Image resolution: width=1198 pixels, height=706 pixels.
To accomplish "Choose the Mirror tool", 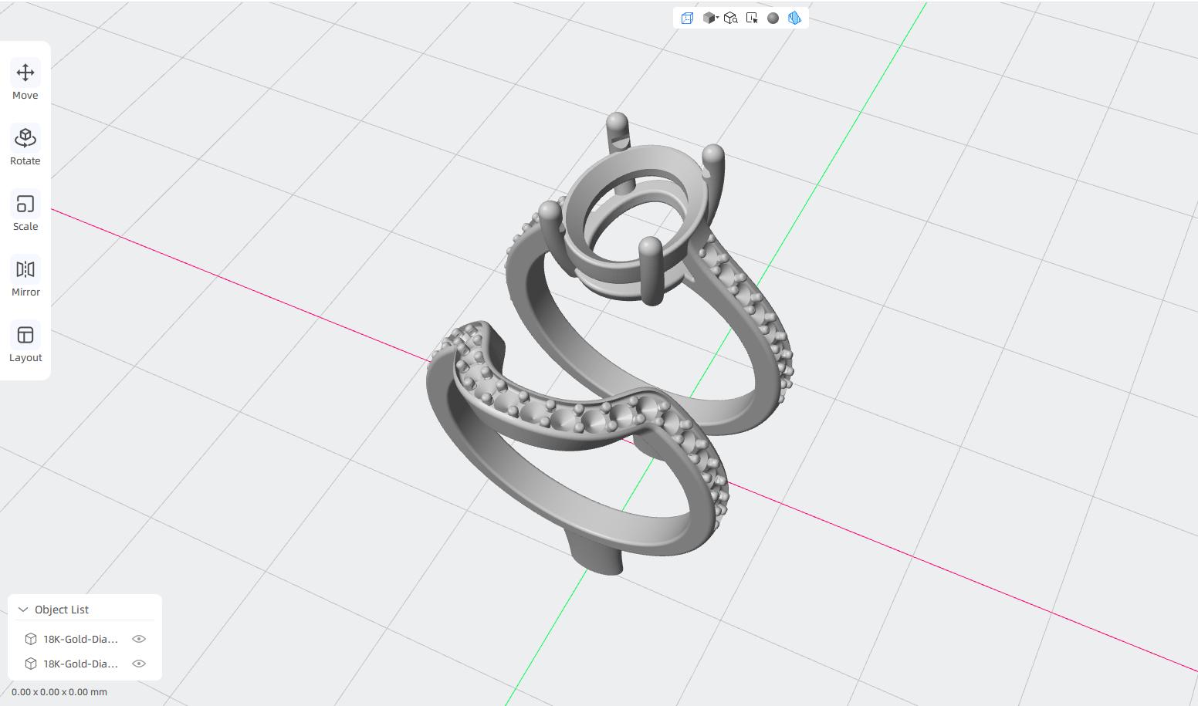I will [x=25, y=278].
